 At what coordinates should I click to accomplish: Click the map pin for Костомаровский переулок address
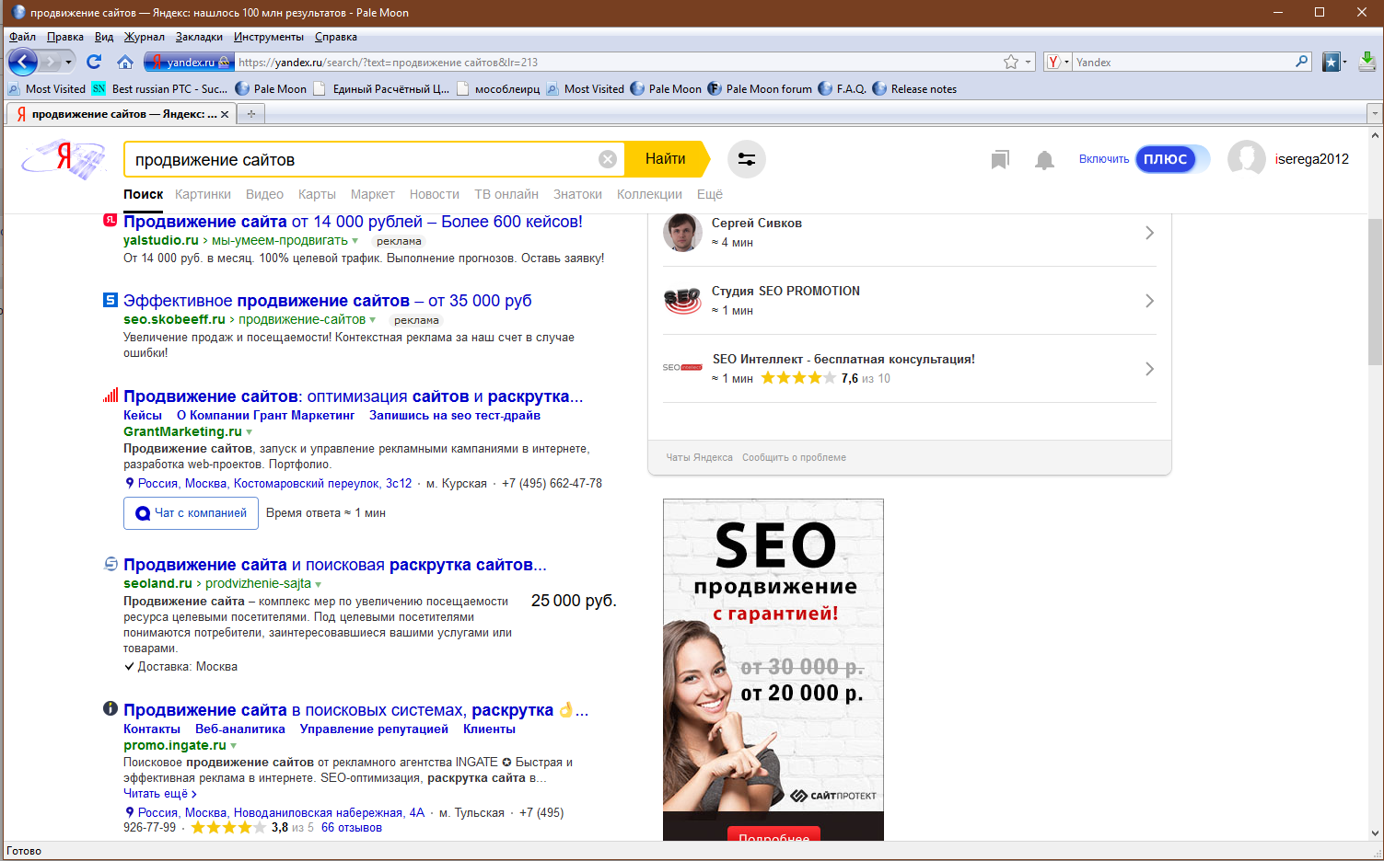[x=130, y=483]
